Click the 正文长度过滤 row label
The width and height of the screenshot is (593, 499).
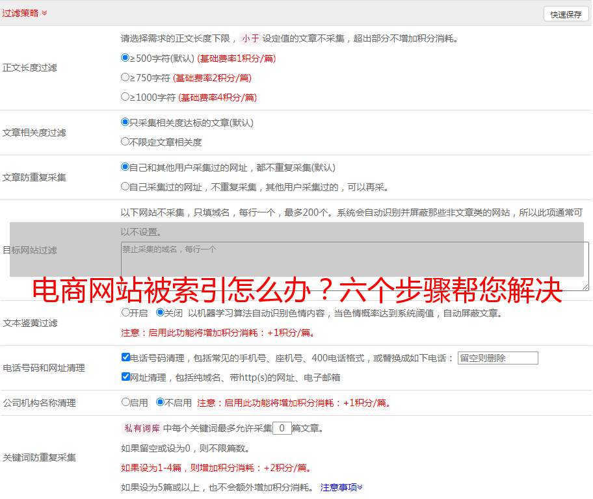point(29,68)
